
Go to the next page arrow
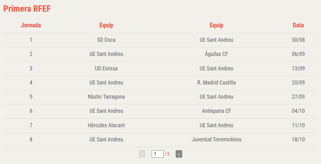point(179,154)
